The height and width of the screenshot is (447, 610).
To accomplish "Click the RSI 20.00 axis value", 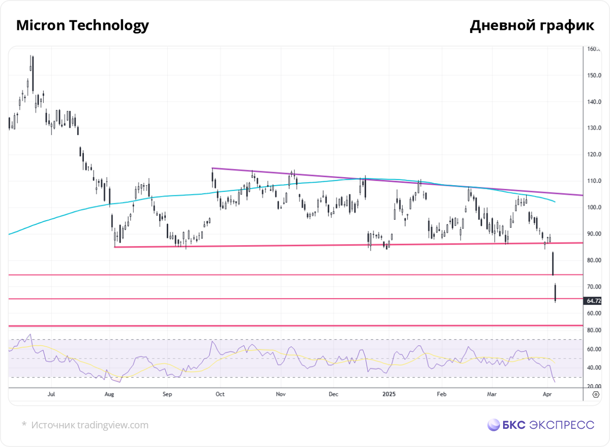I will [x=594, y=387].
